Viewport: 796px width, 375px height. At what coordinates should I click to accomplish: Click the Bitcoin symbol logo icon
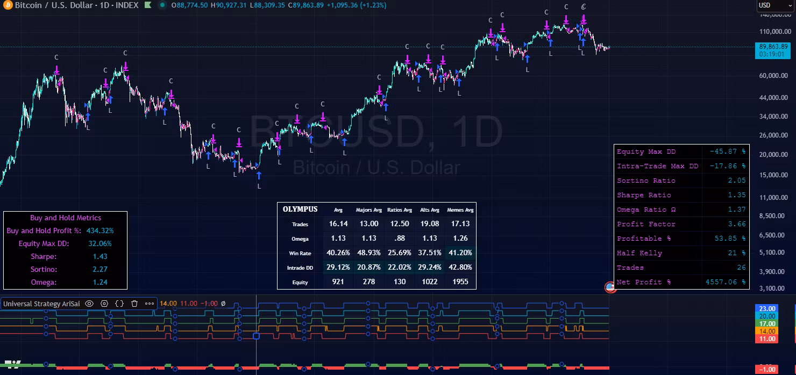tap(7, 5)
